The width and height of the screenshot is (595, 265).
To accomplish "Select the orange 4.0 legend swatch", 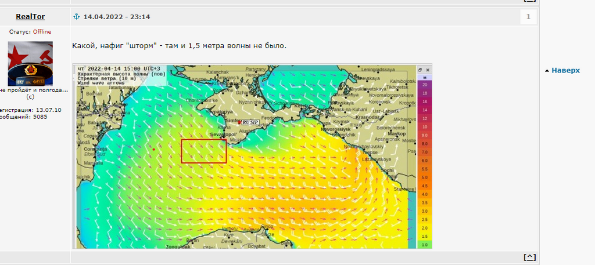I will point(425,194).
